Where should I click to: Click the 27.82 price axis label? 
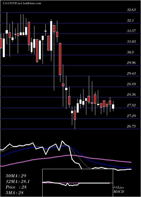click(x=131, y=105)
